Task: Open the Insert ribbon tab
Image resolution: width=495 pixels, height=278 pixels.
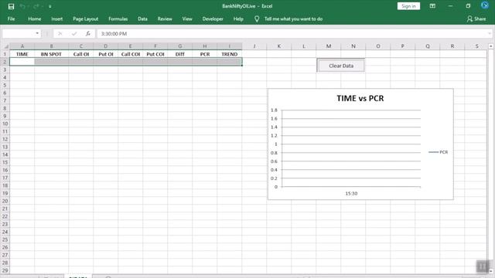Action: click(56, 19)
